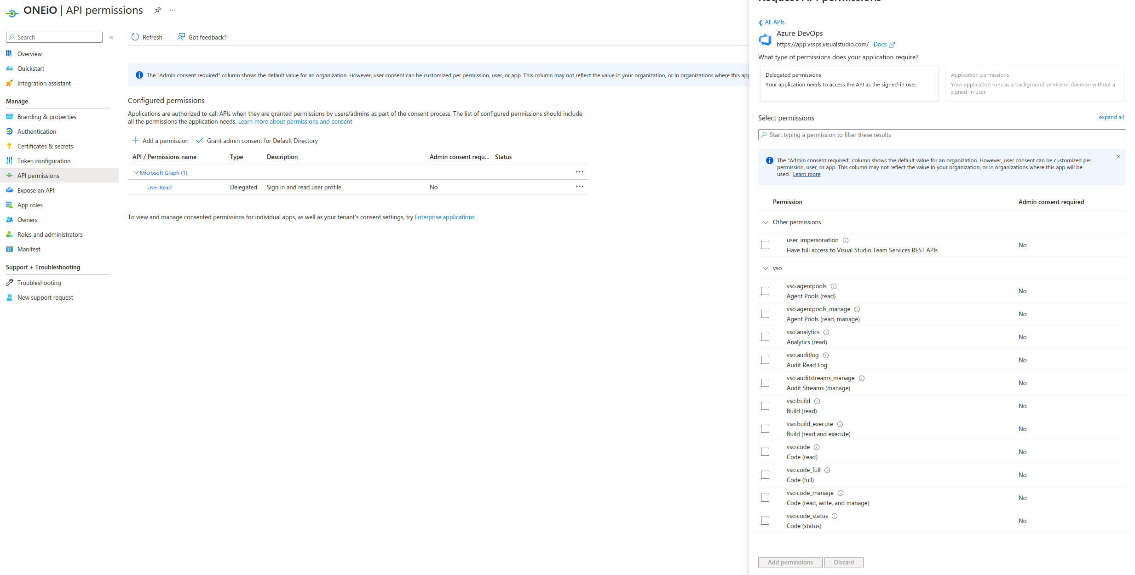
Task: Open external Docs link icon for Azure DevOps
Action: coord(892,45)
